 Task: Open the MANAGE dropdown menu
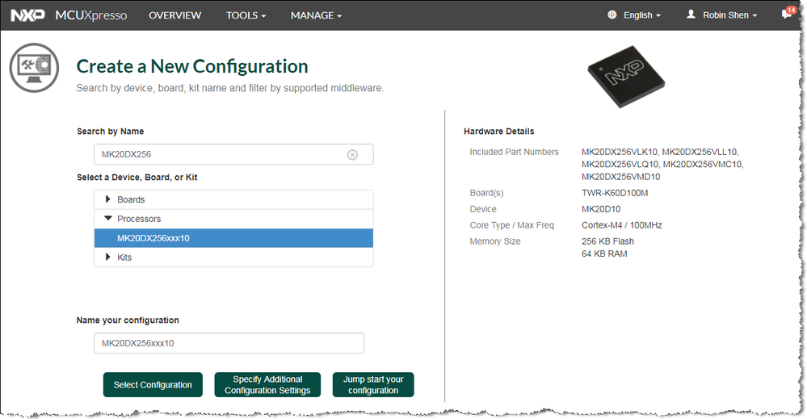coord(316,15)
